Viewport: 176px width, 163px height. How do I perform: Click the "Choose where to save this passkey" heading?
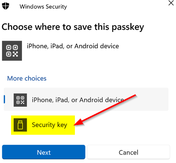click(73, 27)
